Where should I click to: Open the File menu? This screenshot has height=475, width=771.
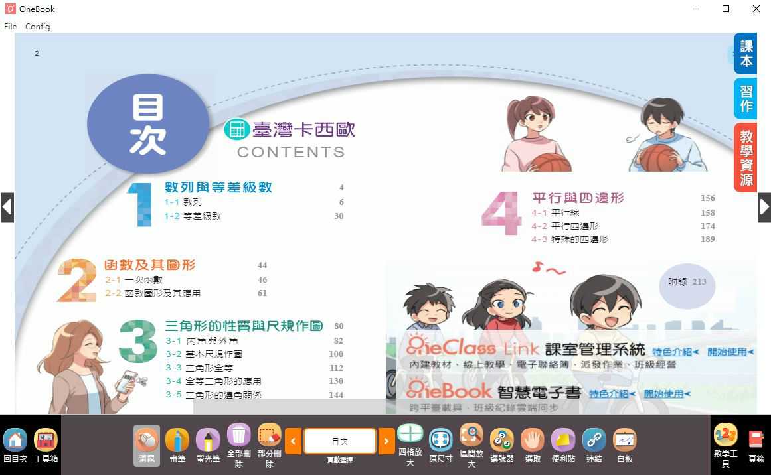[11, 26]
